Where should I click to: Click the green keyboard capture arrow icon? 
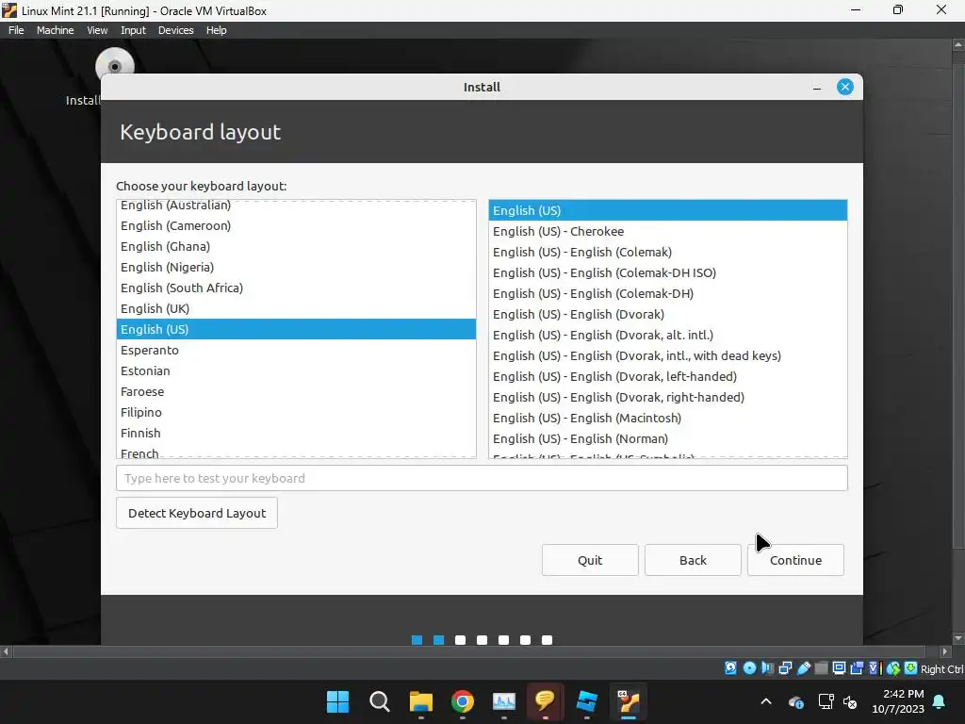(911, 668)
